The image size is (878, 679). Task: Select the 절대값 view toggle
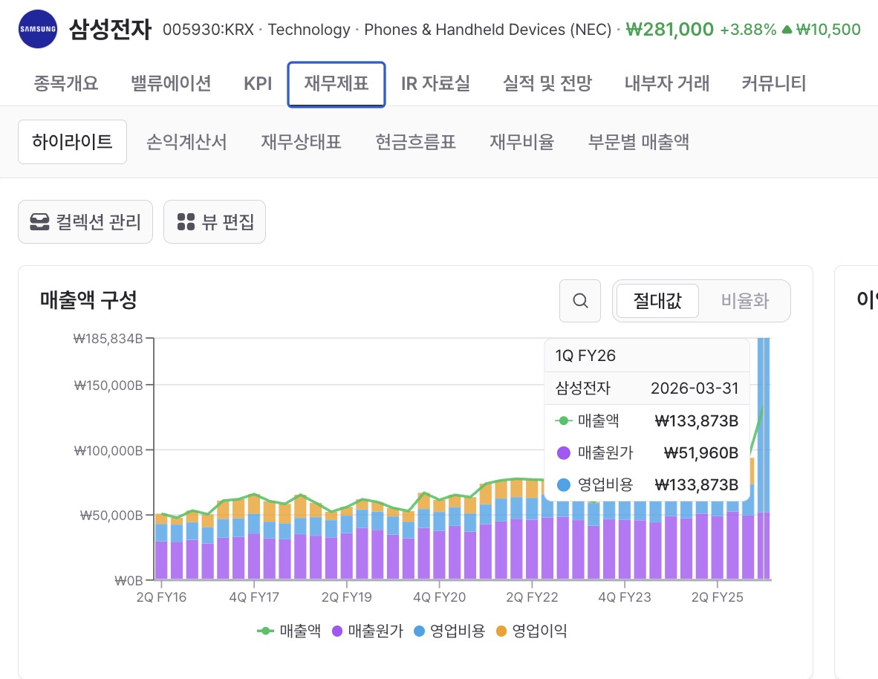click(x=657, y=301)
